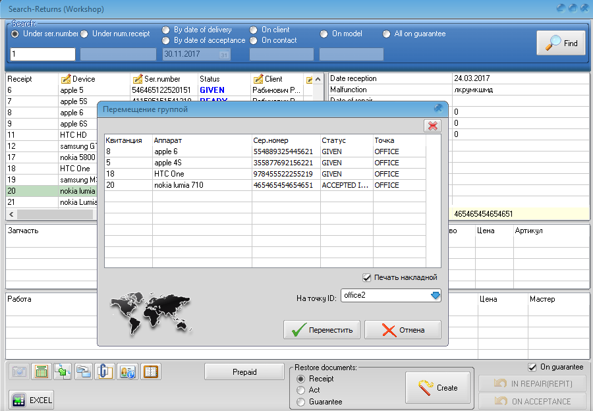
Task: Click the green arrows transfer icon
Action: click(x=63, y=372)
